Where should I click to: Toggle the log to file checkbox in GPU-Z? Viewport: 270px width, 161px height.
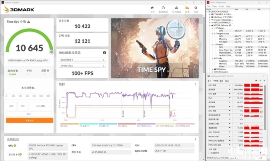(209, 153)
